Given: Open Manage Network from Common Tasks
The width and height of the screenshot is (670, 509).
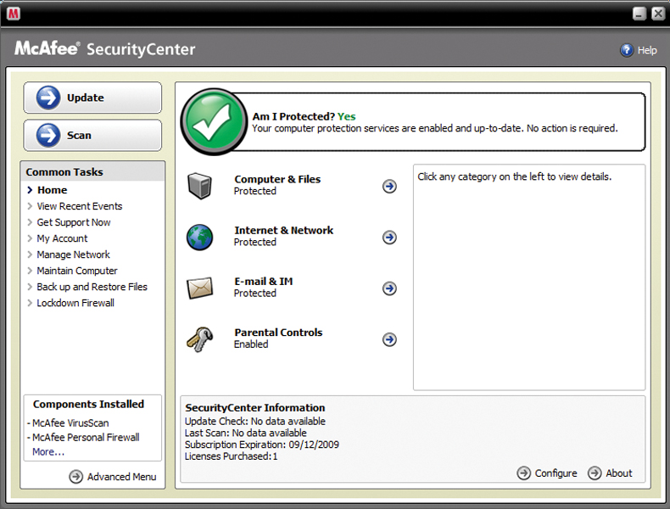Looking at the screenshot, I should tap(73, 255).
